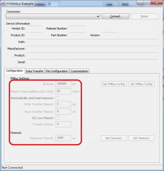Click the Read Transfer Timeout field
Image resolution: width=164 pixels, height=171 pixels.
(63, 111)
